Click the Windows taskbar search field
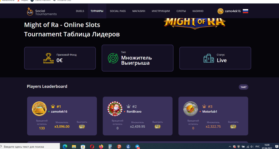The width and height of the screenshot is (279, 149). pyautogui.click(x=30, y=146)
